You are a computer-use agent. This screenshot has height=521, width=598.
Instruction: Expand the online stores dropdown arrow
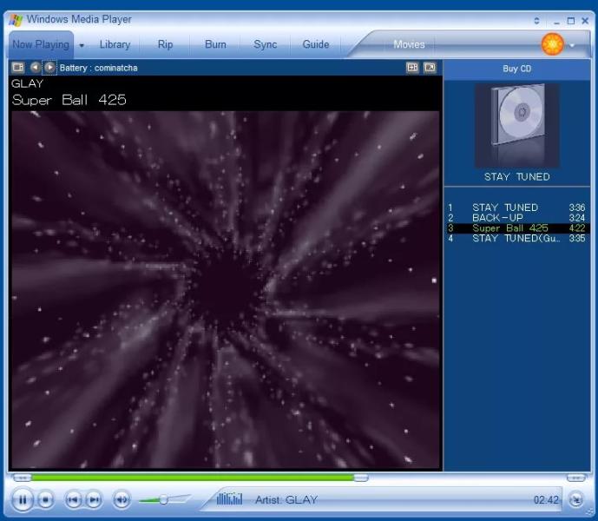(572, 45)
